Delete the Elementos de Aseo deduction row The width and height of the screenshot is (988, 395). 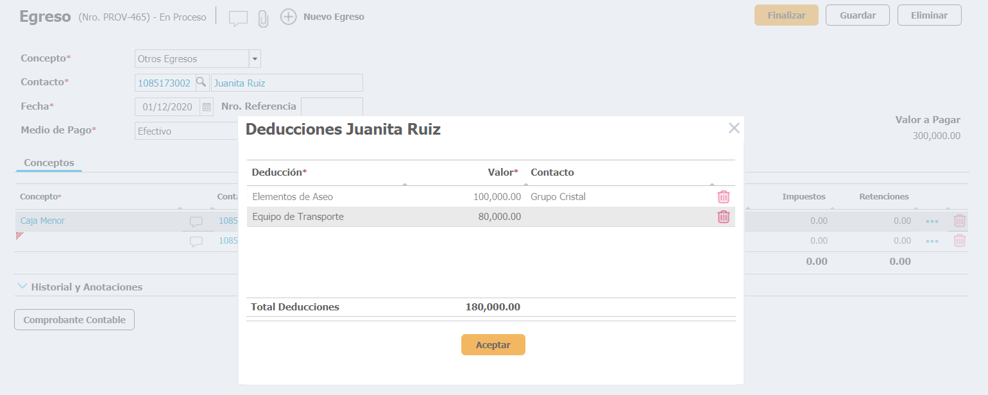723,197
